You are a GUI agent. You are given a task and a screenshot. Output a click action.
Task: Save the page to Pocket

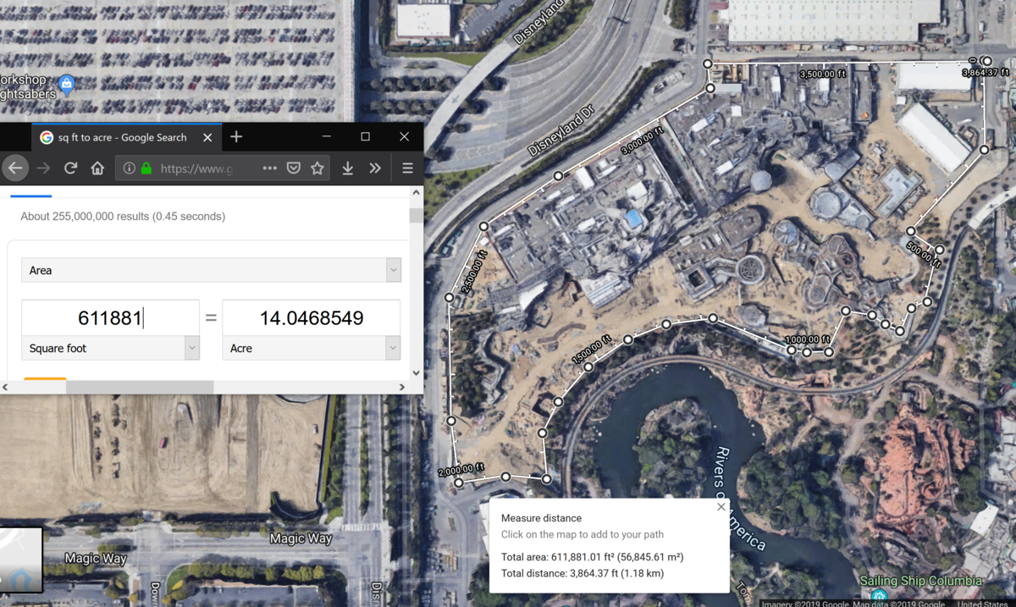point(293,168)
